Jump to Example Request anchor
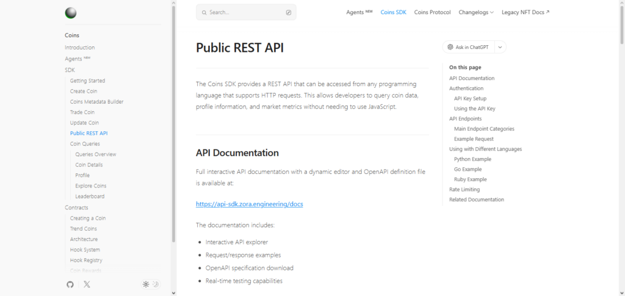 tap(474, 139)
